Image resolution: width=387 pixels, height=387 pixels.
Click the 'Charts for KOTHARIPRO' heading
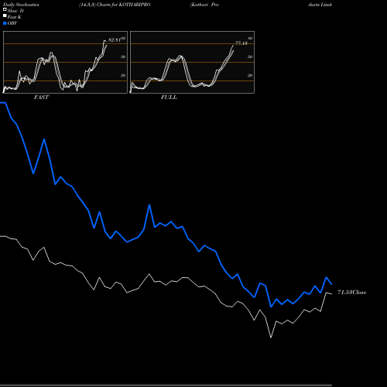(123, 5)
